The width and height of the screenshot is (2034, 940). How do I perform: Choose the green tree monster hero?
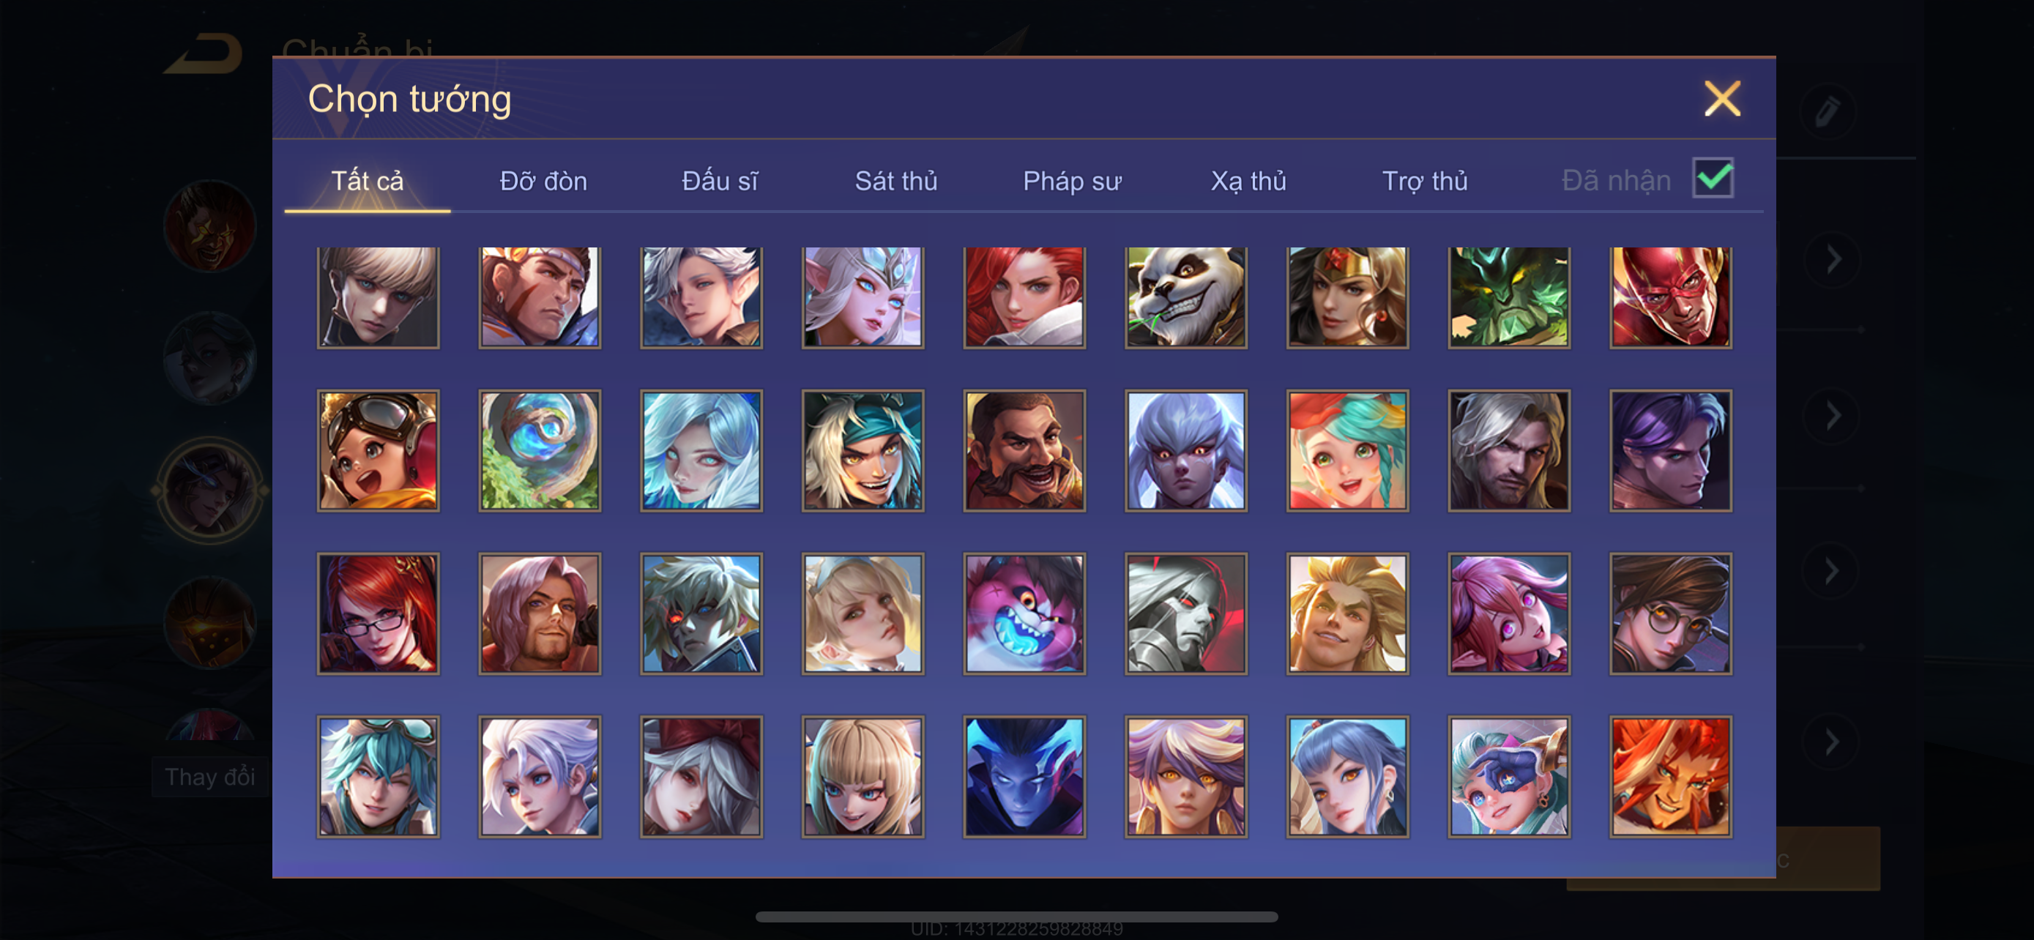[1509, 296]
